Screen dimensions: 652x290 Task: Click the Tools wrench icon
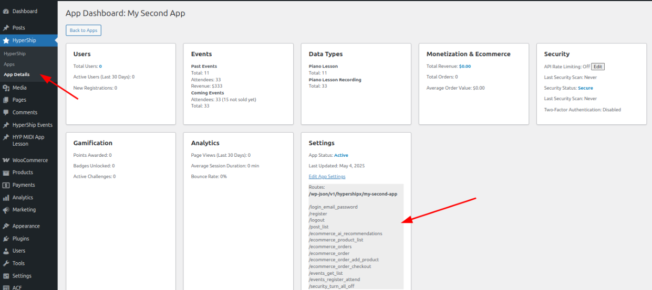[x=6, y=263]
